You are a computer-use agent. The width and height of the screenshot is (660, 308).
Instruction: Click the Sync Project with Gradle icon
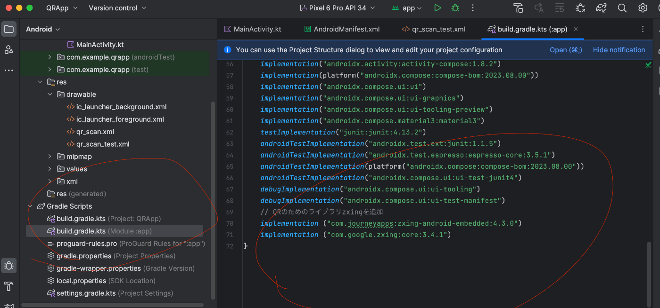pyautogui.click(x=601, y=8)
